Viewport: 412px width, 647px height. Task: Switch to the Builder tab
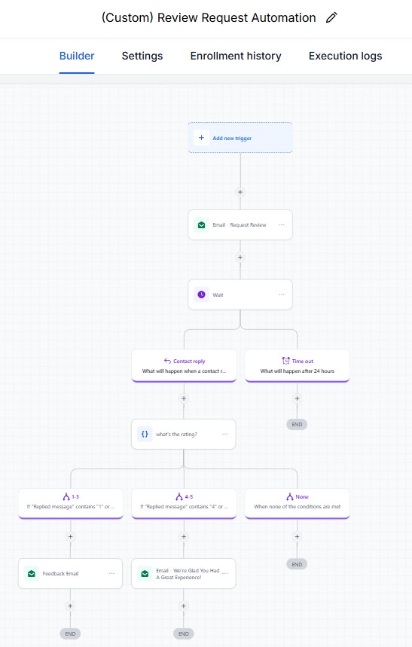coord(77,56)
